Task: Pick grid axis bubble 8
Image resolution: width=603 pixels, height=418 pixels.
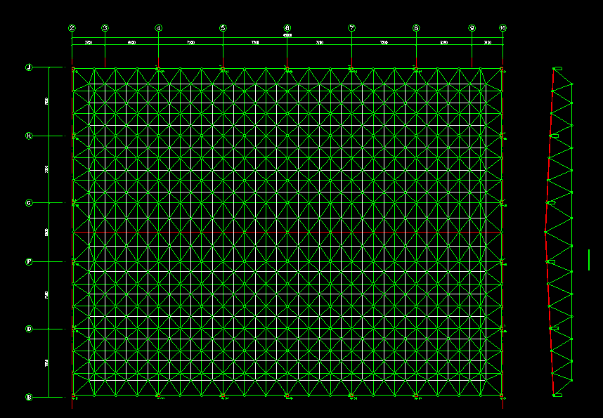Action: pyautogui.click(x=416, y=28)
